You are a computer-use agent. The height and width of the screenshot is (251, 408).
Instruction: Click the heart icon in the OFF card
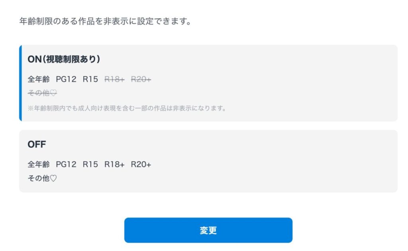(x=53, y=179)
